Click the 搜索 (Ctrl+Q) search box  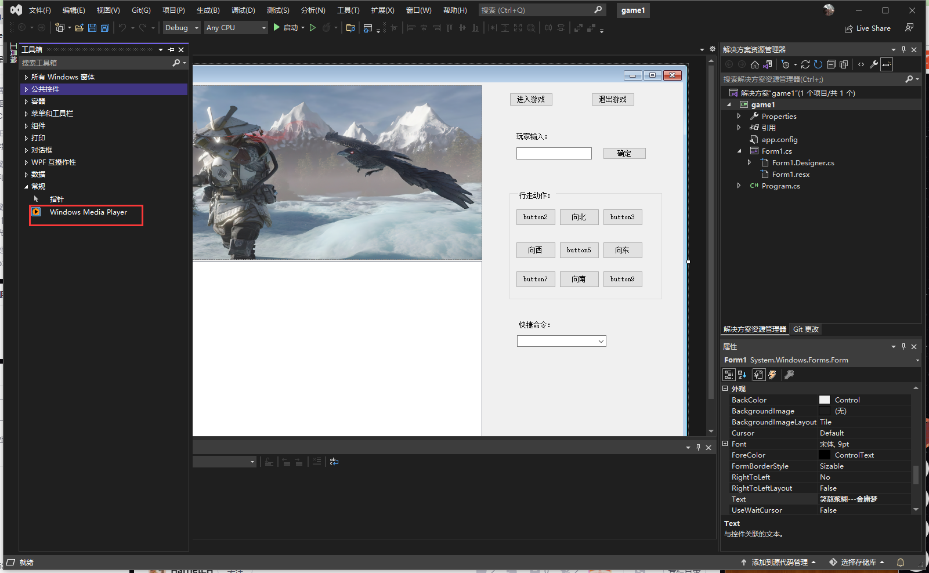[543, 10]
